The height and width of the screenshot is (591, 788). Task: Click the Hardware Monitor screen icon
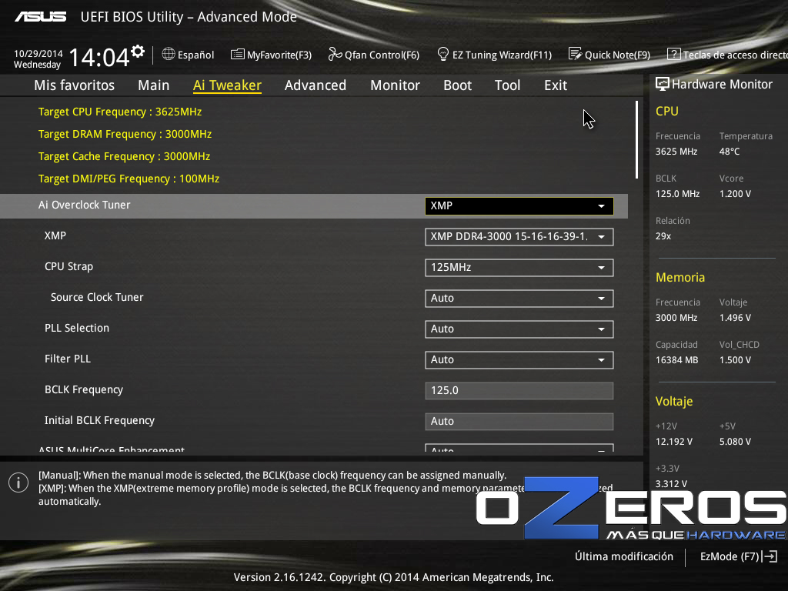(663, 84)
